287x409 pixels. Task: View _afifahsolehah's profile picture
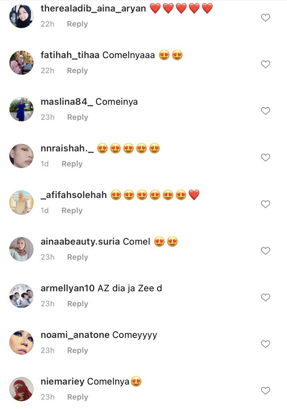pos(22,203)
